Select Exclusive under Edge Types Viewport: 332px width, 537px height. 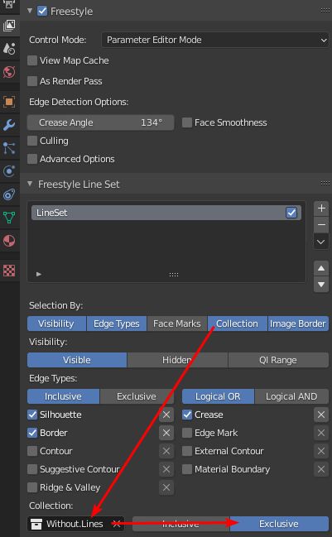tap(137, 396)
